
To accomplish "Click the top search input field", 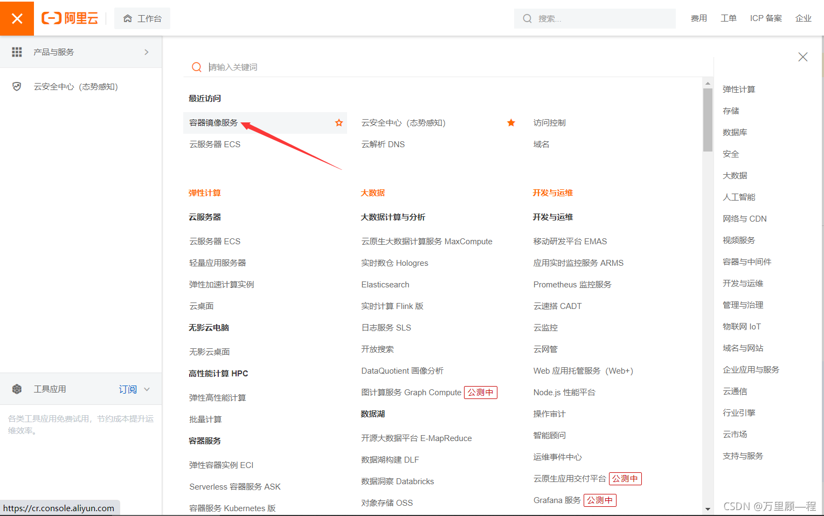I will (x=595, y=19).
